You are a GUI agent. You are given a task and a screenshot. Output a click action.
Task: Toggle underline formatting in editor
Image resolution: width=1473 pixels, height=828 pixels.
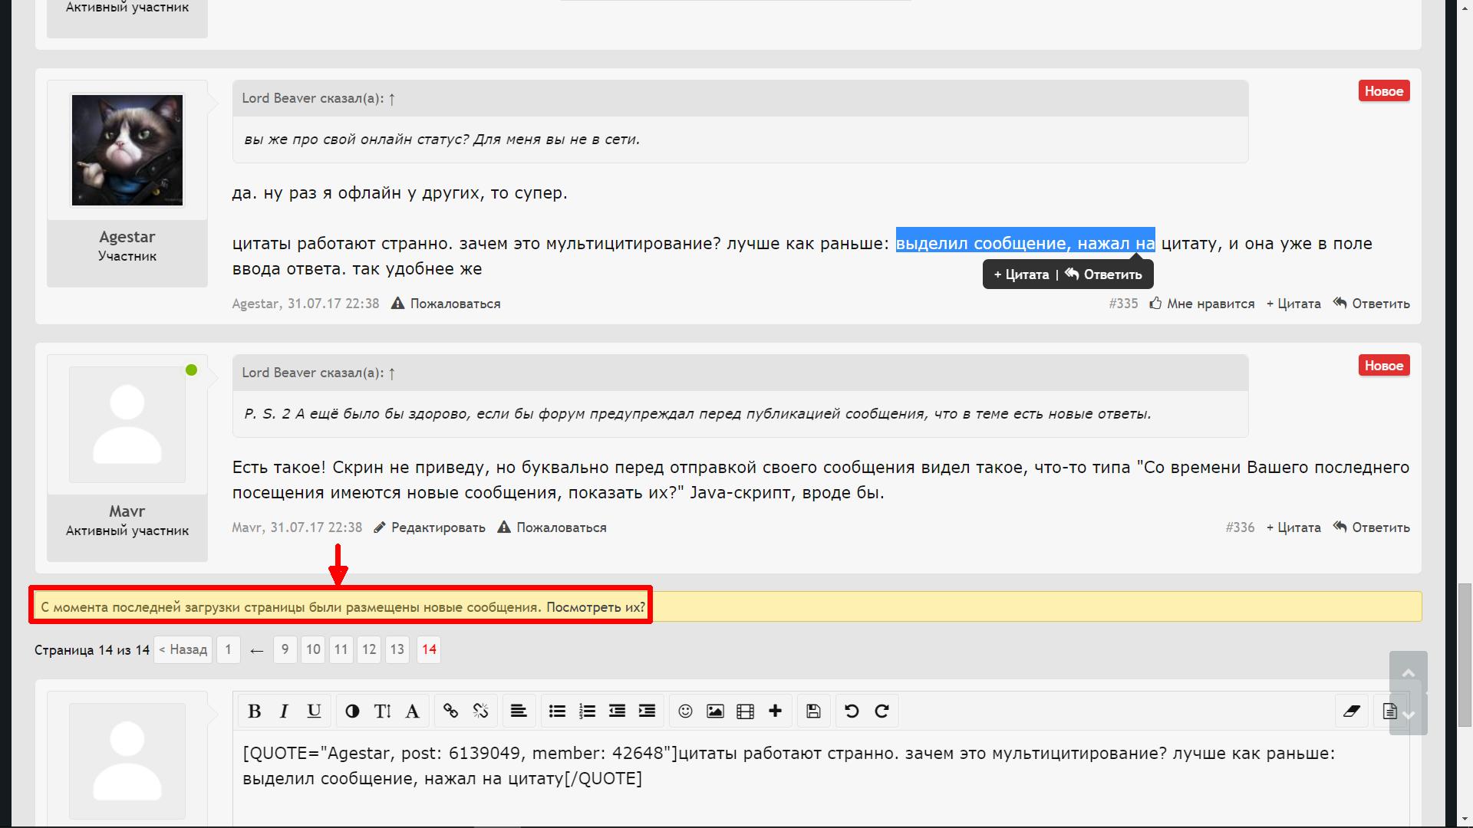[314, 711]
